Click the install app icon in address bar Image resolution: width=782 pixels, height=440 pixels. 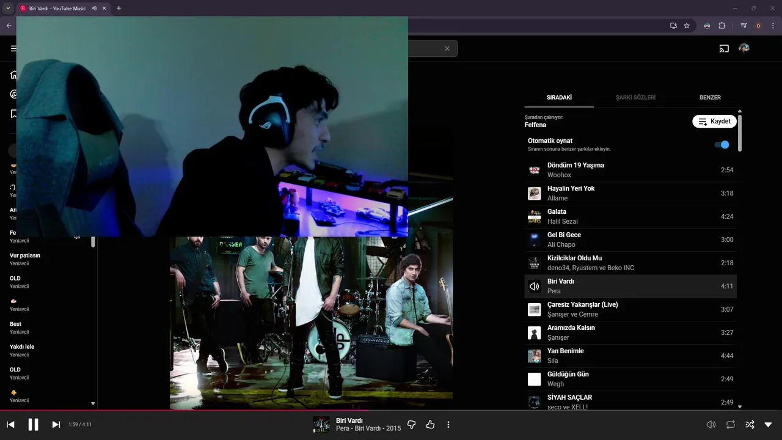[673, 26]
